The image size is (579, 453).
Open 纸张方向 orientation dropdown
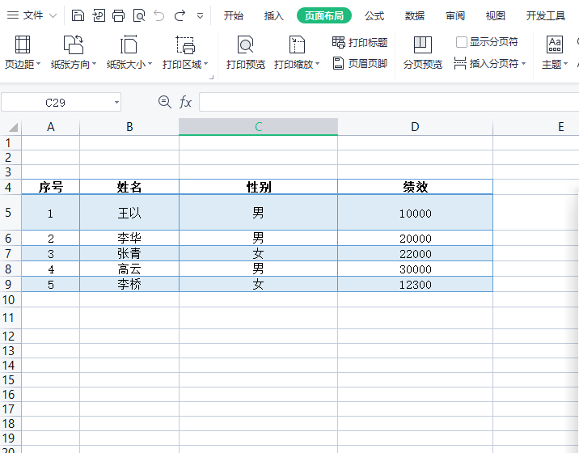[x=74, y=53]
